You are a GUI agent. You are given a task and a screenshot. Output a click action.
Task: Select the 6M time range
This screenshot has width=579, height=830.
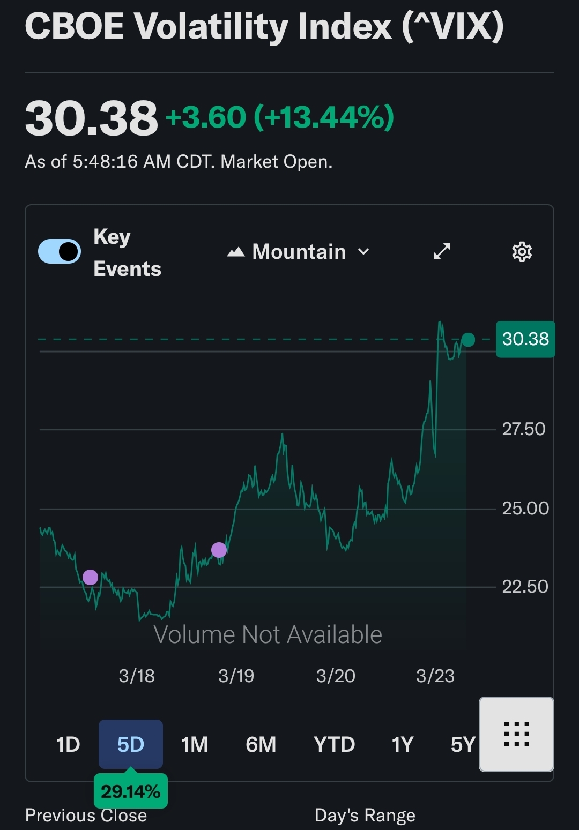tap(261, 744)
